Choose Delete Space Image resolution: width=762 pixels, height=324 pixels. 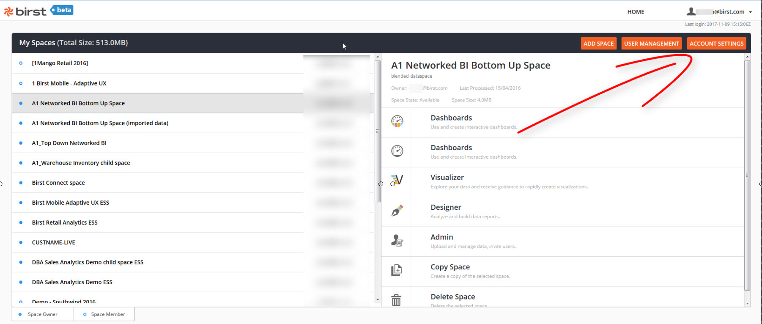[x=452, y=297]
